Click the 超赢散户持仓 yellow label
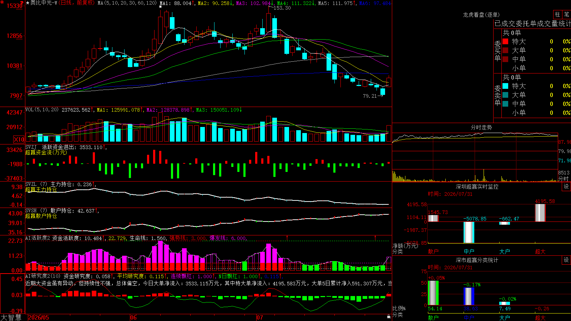This screenshot has width=571, height=321. point(41,216)
